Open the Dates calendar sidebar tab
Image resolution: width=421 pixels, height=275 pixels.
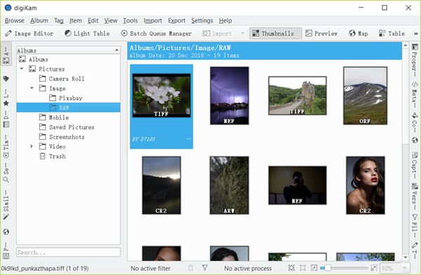tap(6, 120)
